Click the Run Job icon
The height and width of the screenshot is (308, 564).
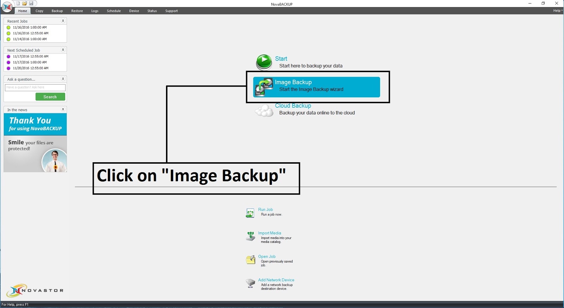(250, 213)
